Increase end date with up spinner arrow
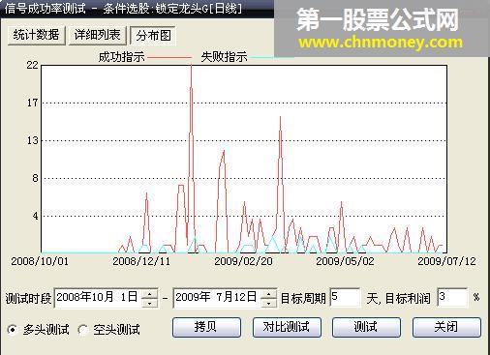 coord(269,294)
